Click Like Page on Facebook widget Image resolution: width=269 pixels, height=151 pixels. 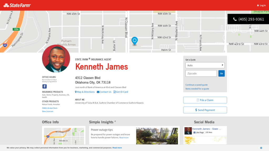coord(199,133)
